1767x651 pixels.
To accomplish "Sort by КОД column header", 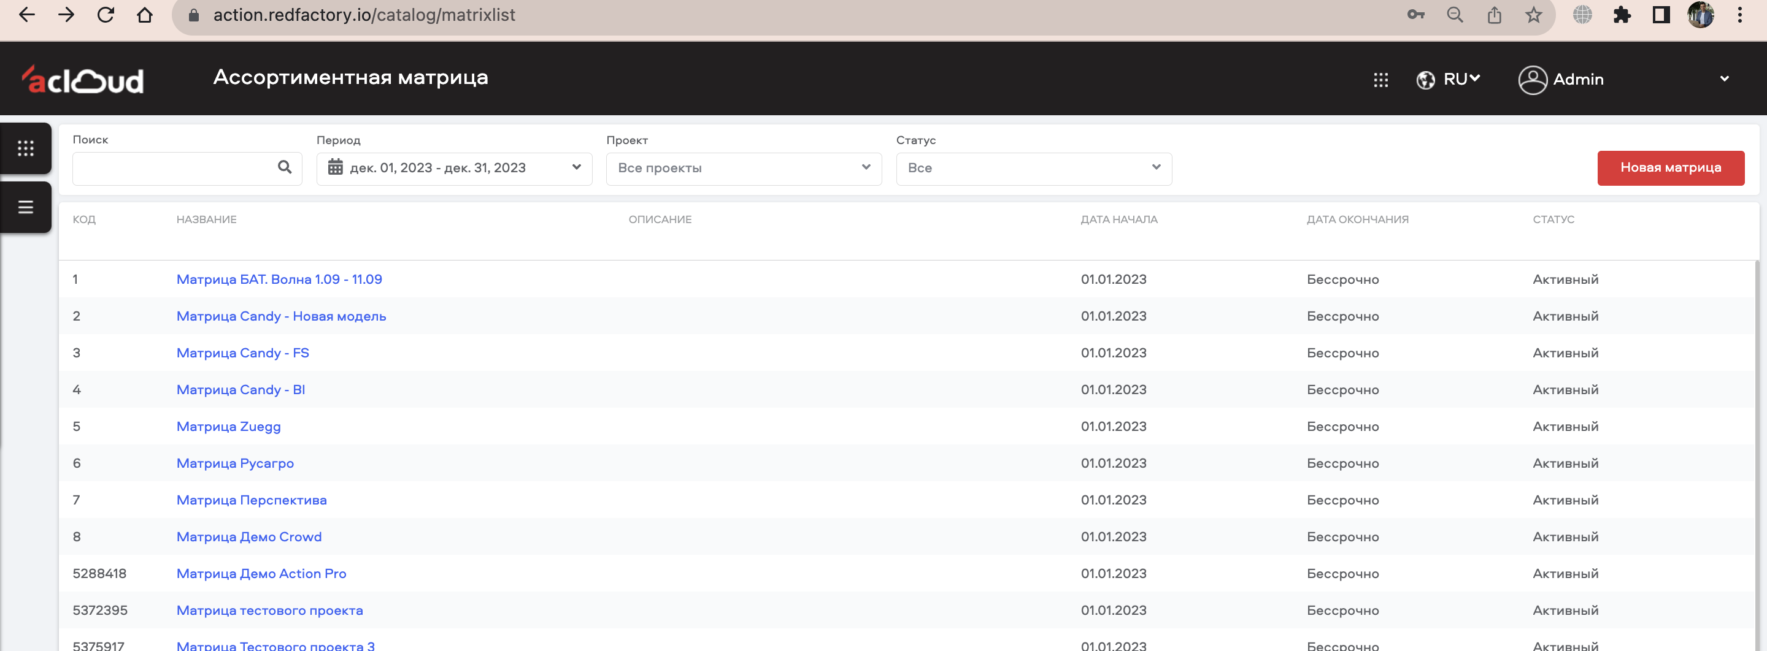I will pos(85,219).
